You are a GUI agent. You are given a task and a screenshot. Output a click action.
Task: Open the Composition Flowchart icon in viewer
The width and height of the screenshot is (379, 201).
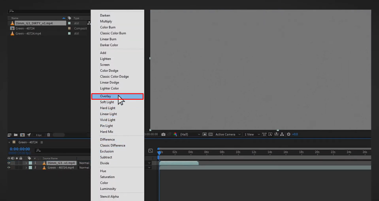tap(282, 134)
